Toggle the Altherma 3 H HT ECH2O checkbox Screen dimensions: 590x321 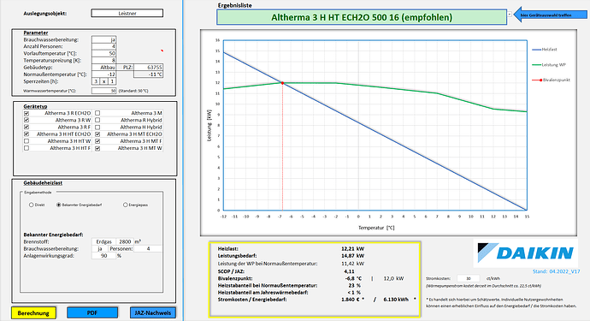pyautogui.click(x=27, y=134)
